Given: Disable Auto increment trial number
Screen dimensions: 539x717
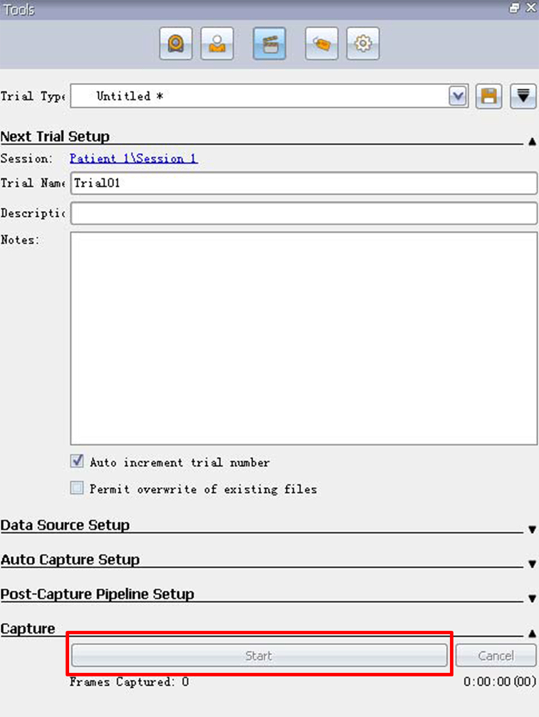Looking at the screenshot, I should click(77, 462).
